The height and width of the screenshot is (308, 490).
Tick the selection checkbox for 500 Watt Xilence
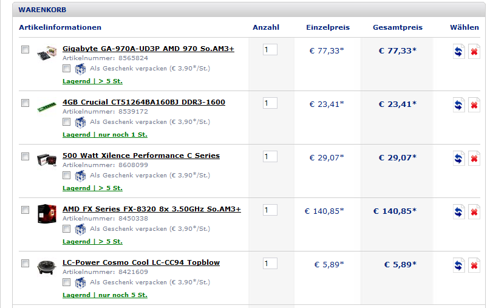pos(26,156)
